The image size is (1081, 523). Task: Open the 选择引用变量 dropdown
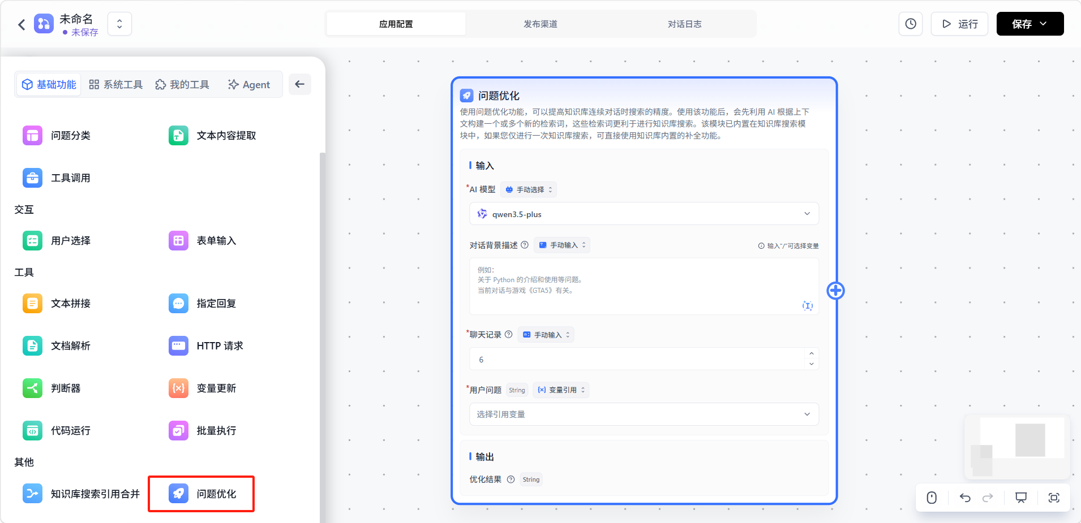pyautogui.click(x=644, y=414)
